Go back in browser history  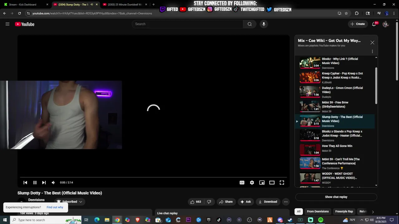(4, 13)
